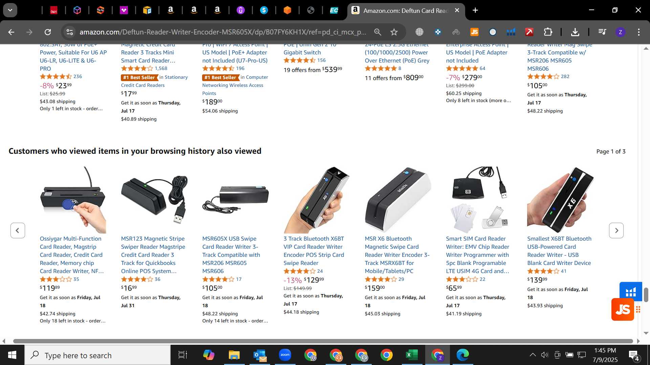This screenshot has width=650, height=365.
Task: Open MSR123 Magnetic Stripe Swiper Reader link
Action: click(153, 255)
